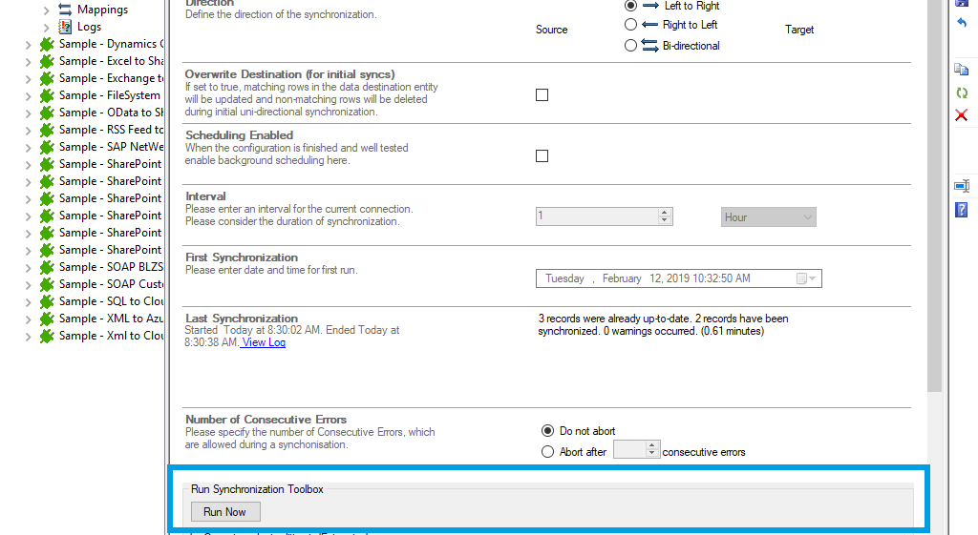Click the Mappings arrows icon
This screenshot has width=978, height=535.
pyautogui.click(x=65, y=10)
